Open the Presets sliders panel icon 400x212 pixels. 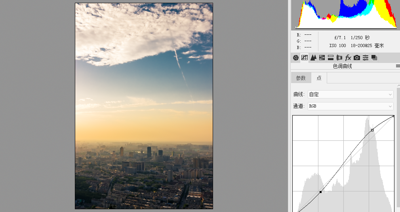tap(366, 58)
